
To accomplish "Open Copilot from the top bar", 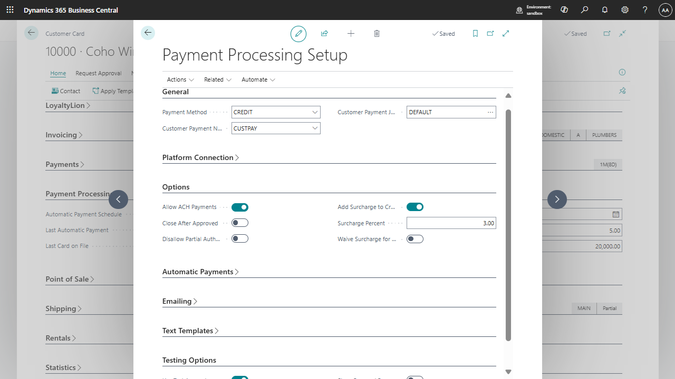I will (x=564, y=10).
